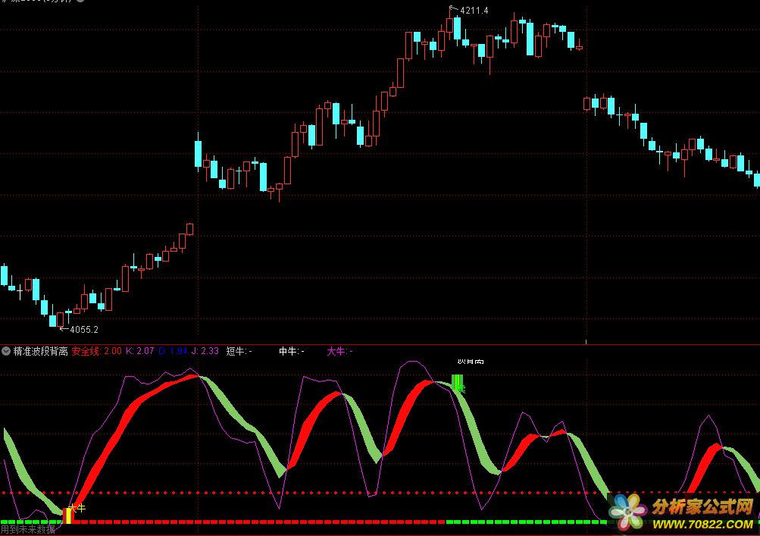This screenshot has width=760, height=536.
Task: Click the 顶背离 divergence label
Action: (x=469, y=363)
